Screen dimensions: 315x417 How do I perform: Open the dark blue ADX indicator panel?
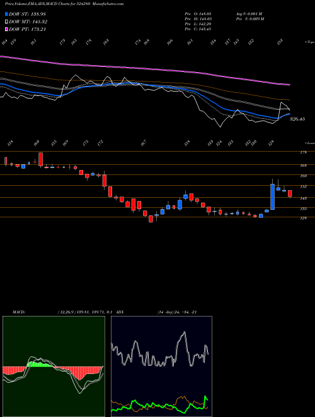click(161, 366)
